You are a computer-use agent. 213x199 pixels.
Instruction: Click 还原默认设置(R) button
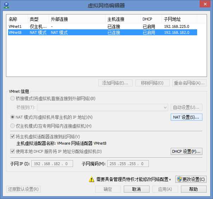[x=23, y=189]
